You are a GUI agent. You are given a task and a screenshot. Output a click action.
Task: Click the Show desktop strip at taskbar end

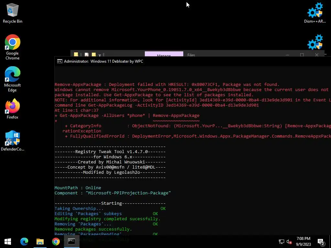[330, 242]
